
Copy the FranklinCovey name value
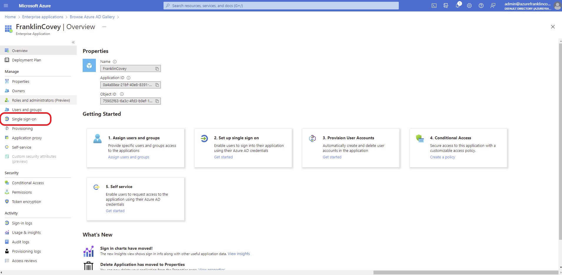click(157, 68)
